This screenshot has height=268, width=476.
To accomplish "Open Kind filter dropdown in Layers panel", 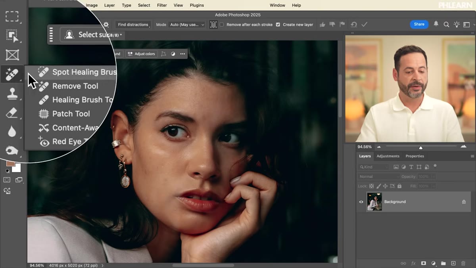I will pos(374,167).
